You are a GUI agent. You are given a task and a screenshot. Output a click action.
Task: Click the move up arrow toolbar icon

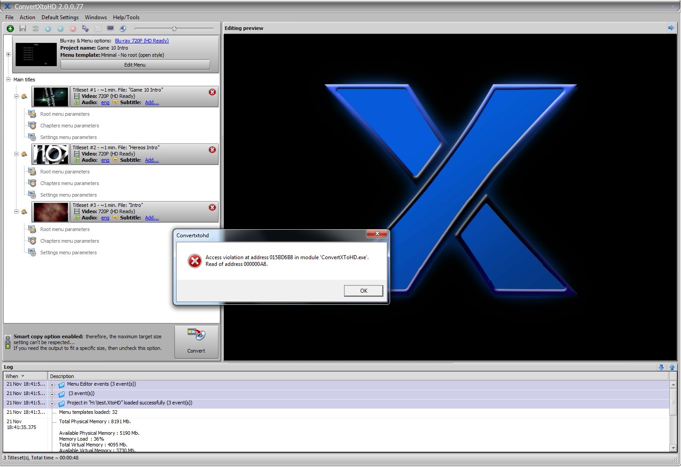tap(60, 29)
